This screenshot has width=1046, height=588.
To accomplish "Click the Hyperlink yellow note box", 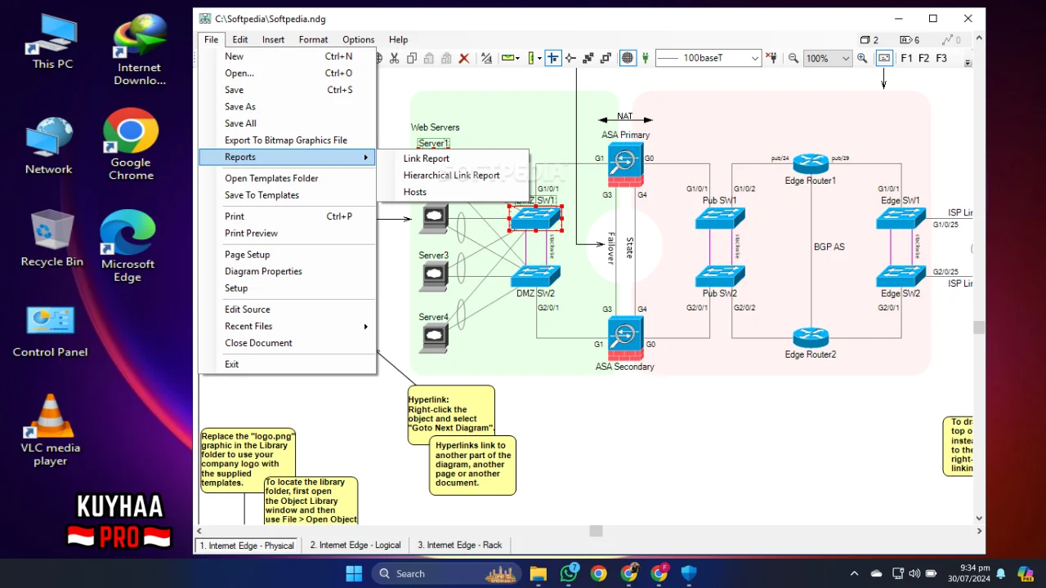I will click(x=451, y=414).
